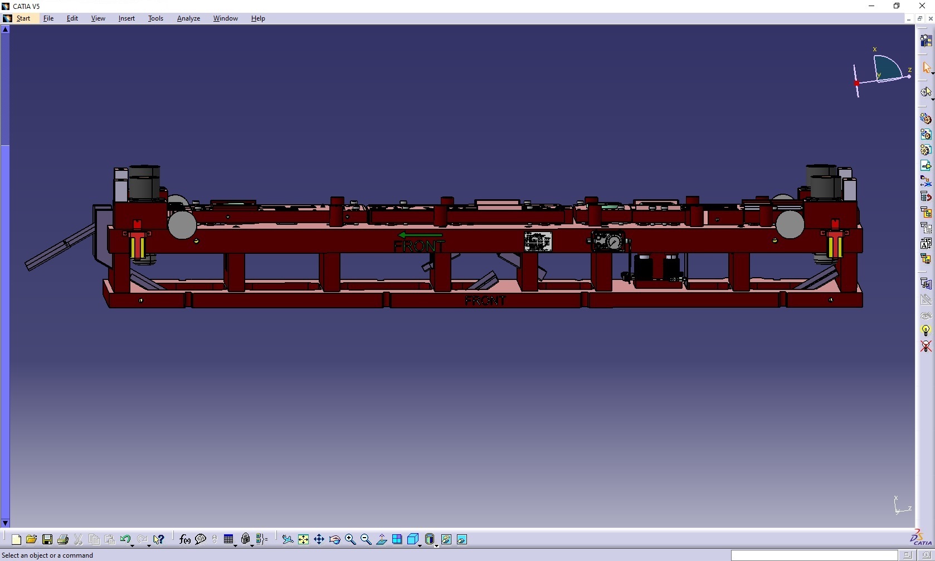Toggle Fly mode airplane icon
The height and width of the screenshot is (561, 935).
click(287, 539)
